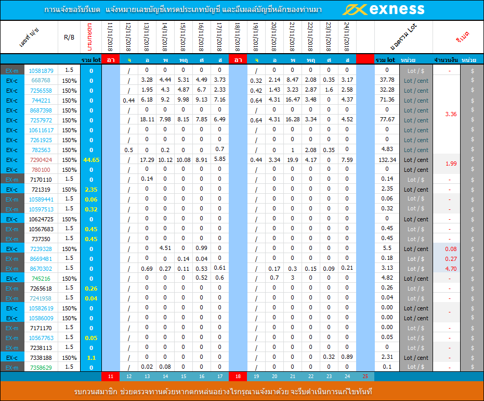
Task: Click red footer day cell 18
Action: [238, 377]
